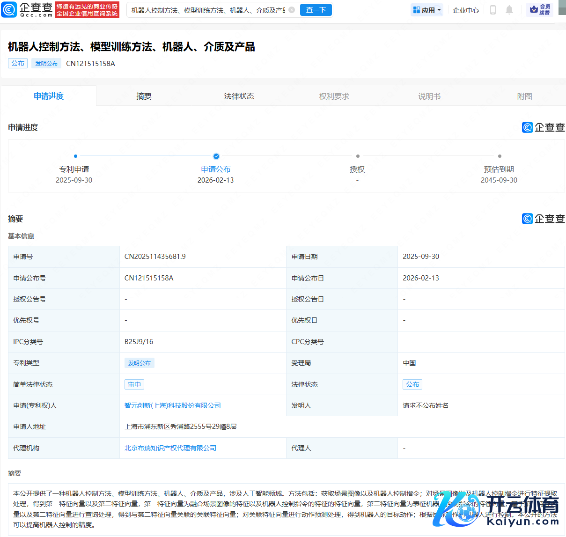Open the mobile phone app icon

pyautogui.click(x=492, y=10)
